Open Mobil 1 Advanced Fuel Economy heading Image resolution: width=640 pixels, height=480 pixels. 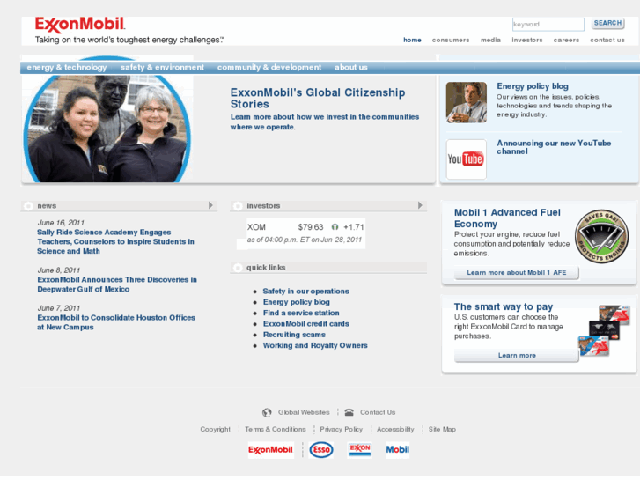coord(507,218)
